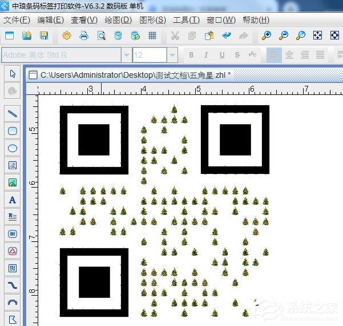
Task: Open the 图形(S) menu
Action: click(153, 20)
